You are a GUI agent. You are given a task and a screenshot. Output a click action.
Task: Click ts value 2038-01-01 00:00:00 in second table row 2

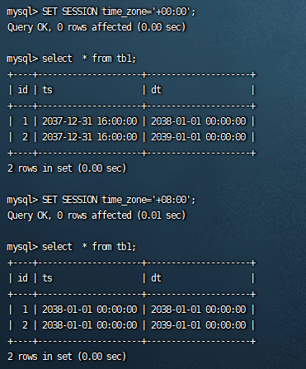click(x=90, y=325)
